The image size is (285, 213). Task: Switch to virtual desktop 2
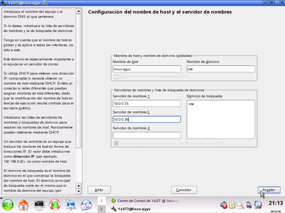click(x=102, y=209)
